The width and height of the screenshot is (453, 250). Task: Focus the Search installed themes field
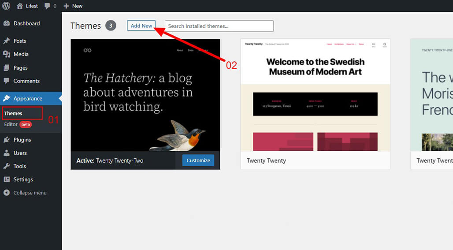pos(219,26)
